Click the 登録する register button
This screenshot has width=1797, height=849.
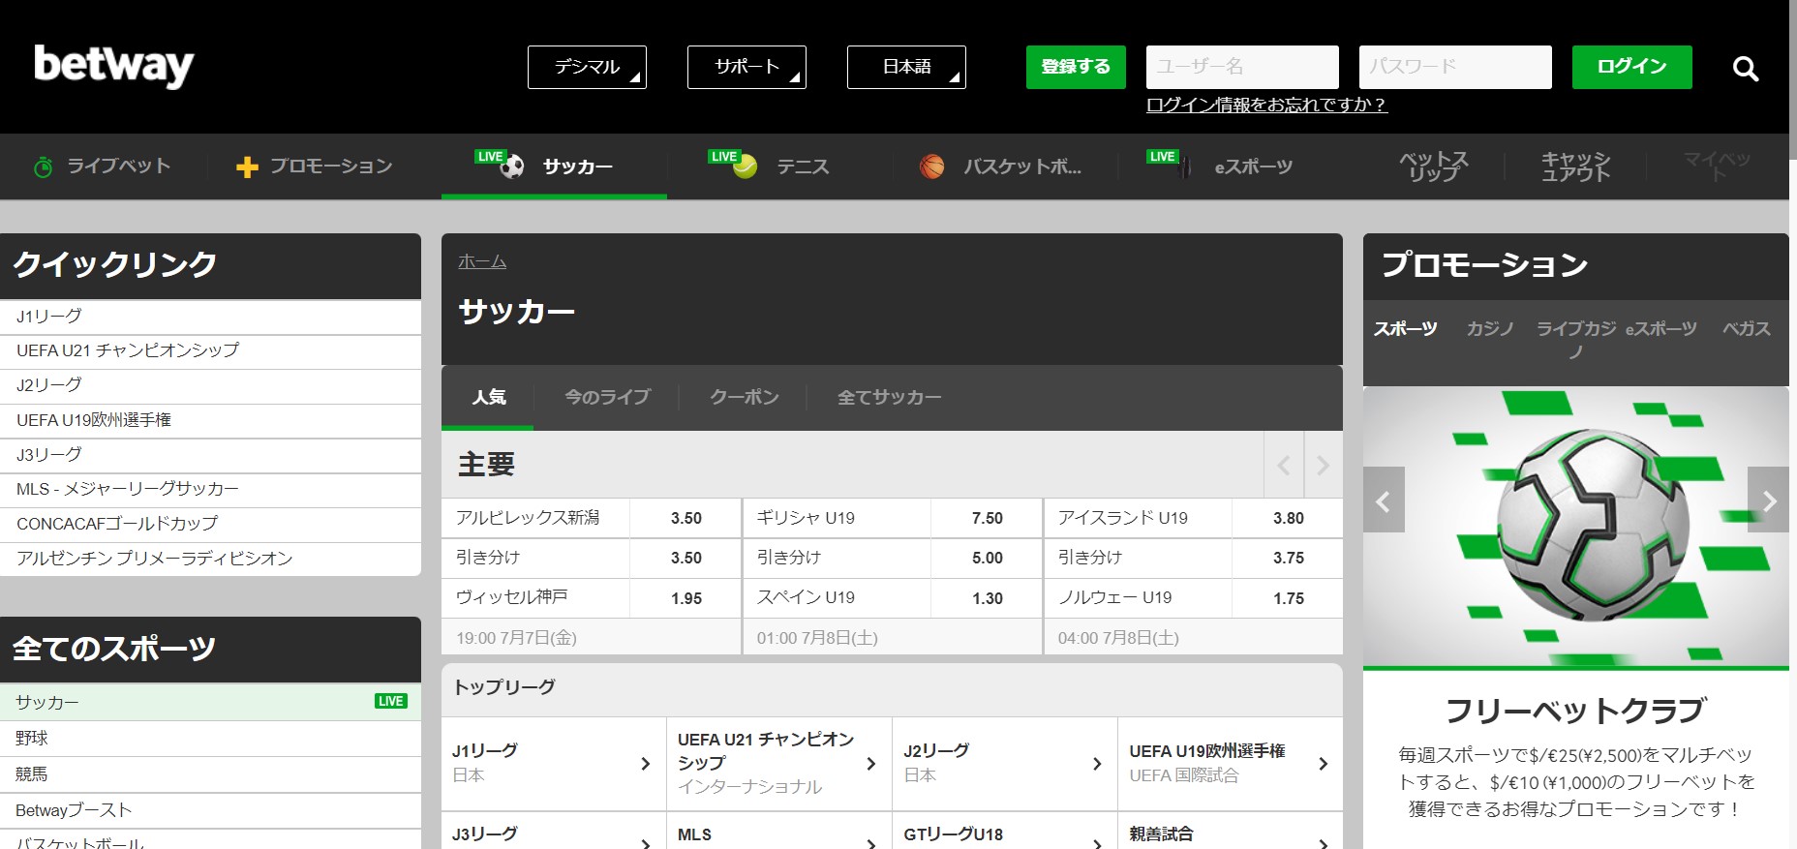(x=1076, y=67)
